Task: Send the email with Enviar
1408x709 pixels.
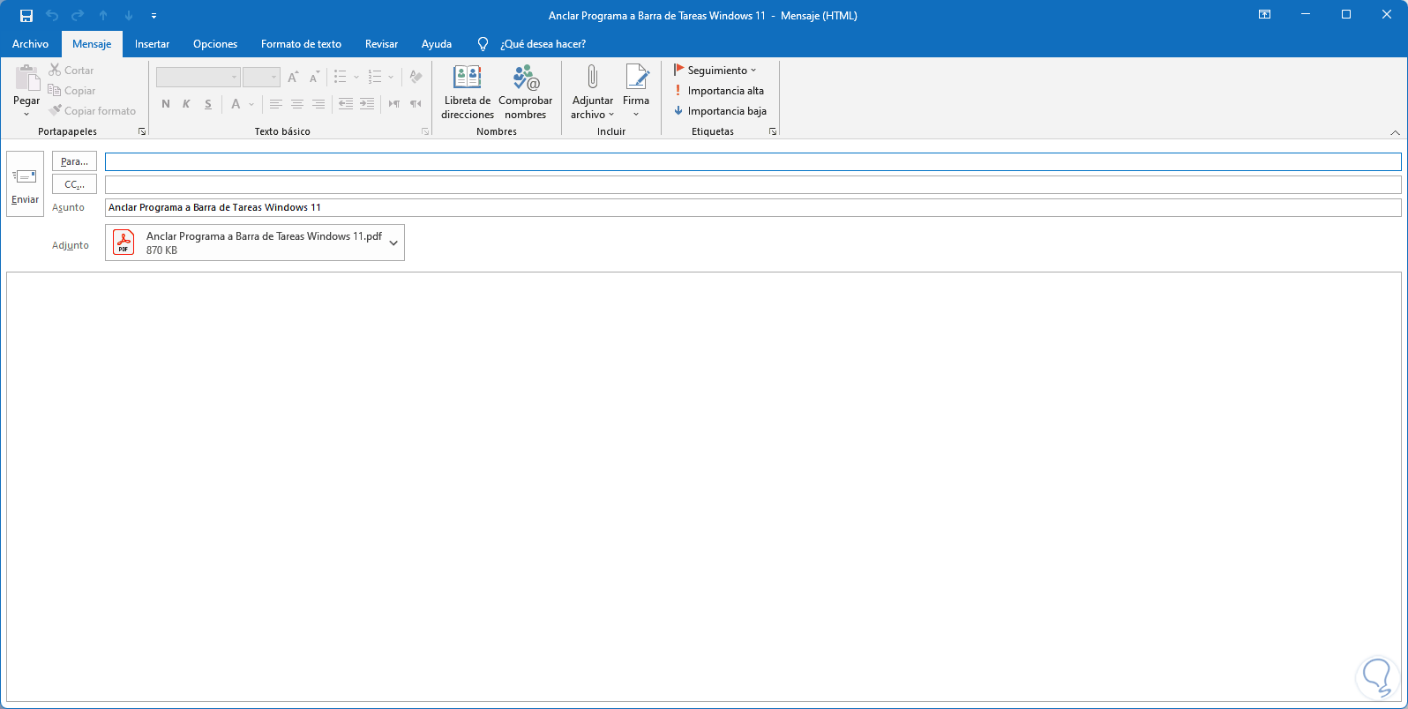Action: (x=25, y=183)
